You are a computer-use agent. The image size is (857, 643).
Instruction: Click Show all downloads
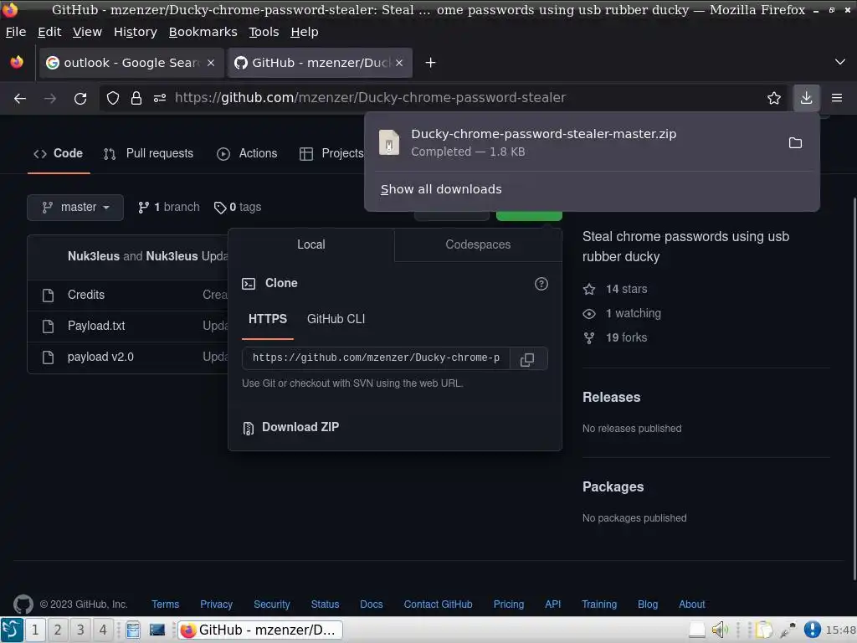[441, 189]
